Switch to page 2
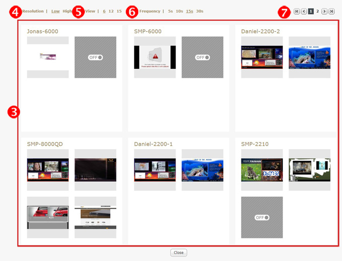 point(317,11)
